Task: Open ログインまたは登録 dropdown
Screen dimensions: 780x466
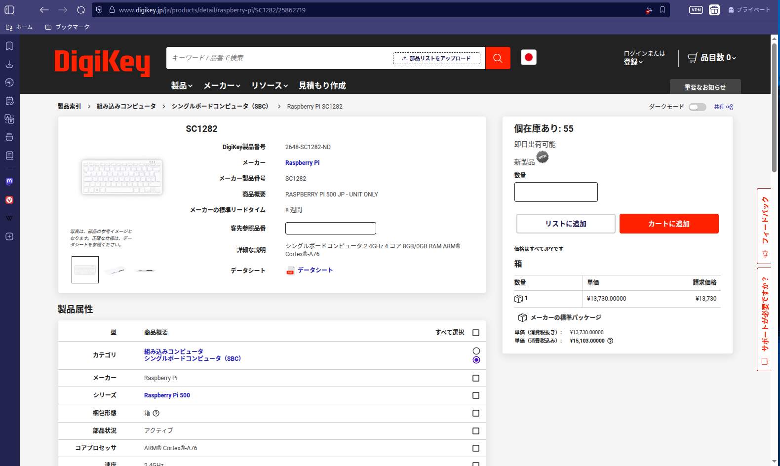Action: [x=644, y=58]
